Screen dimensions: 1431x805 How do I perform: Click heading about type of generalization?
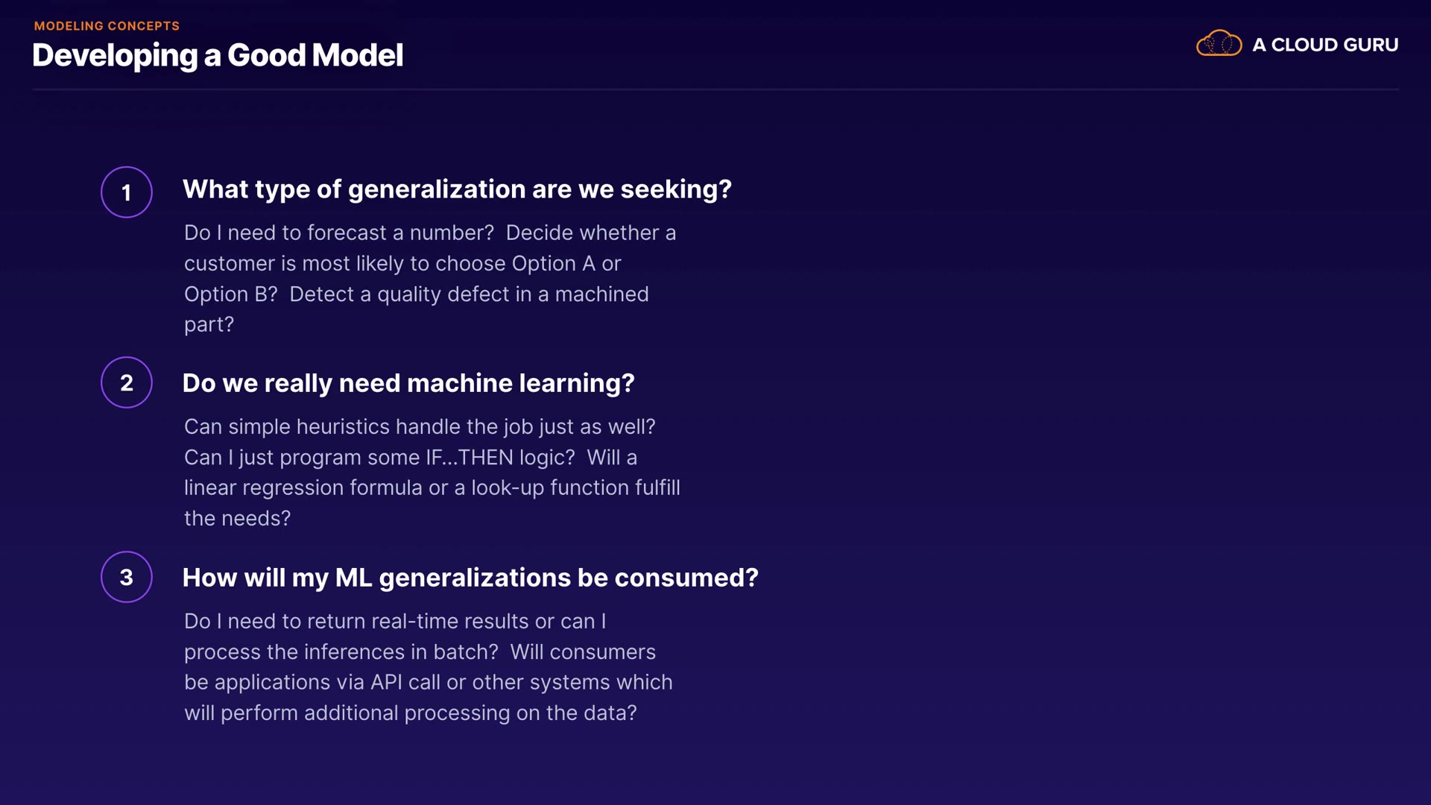(457, 189)
